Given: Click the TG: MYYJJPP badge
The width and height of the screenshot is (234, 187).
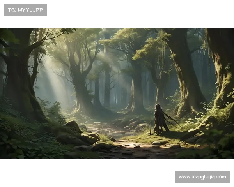Looking at the screenshot, I should point(25,9).
